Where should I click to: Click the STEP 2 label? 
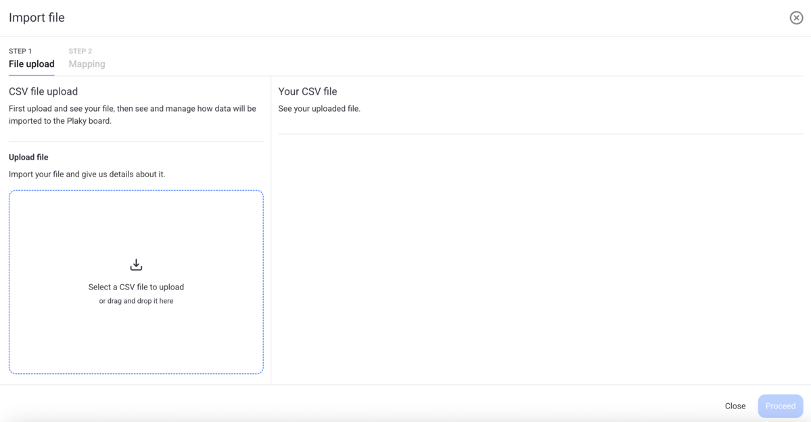point(80,51)
